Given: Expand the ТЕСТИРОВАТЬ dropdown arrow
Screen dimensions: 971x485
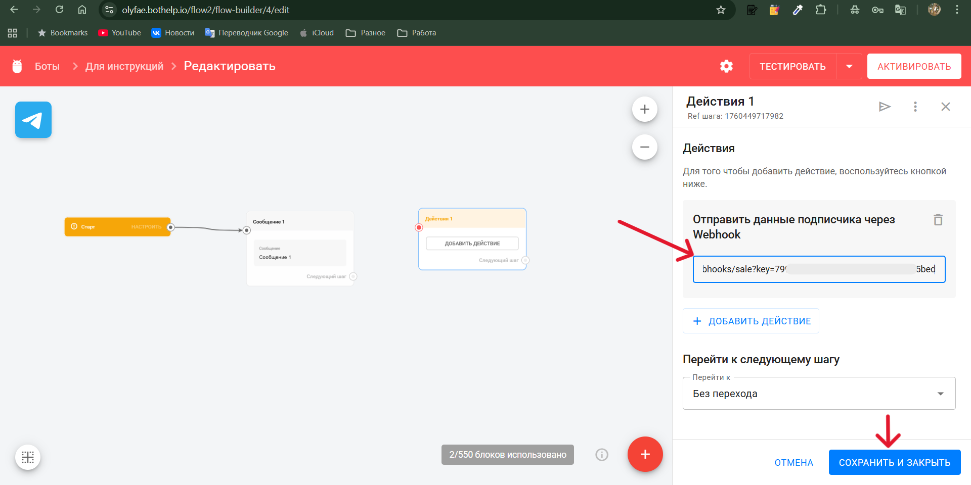Looking at the screenshot, I should 850,66.
